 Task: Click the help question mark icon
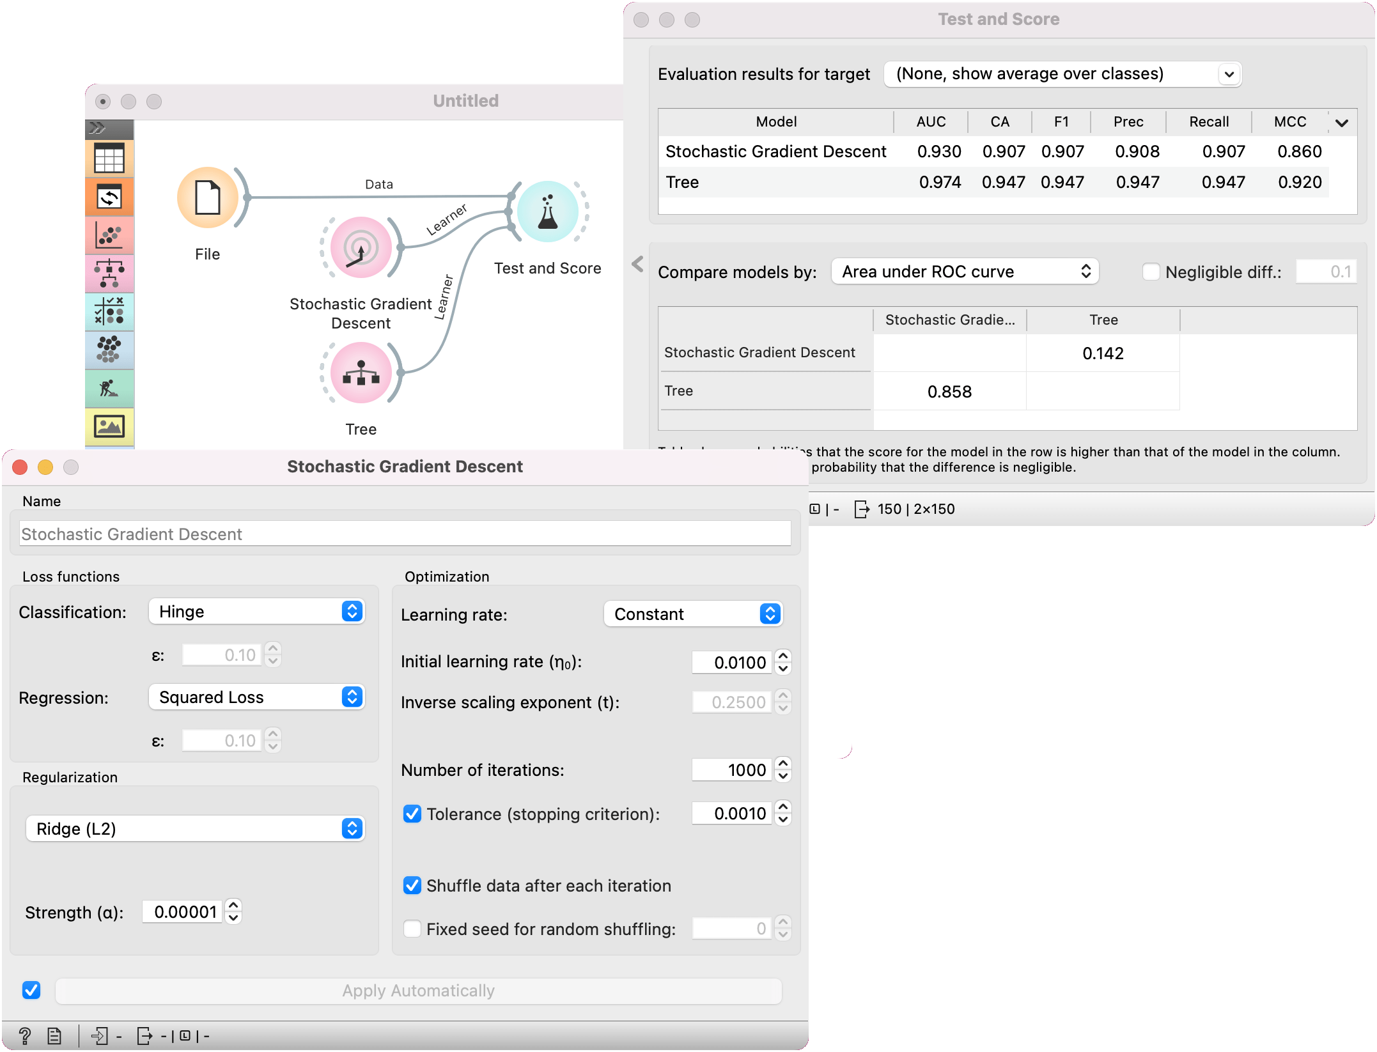[x=25, y=1035]
